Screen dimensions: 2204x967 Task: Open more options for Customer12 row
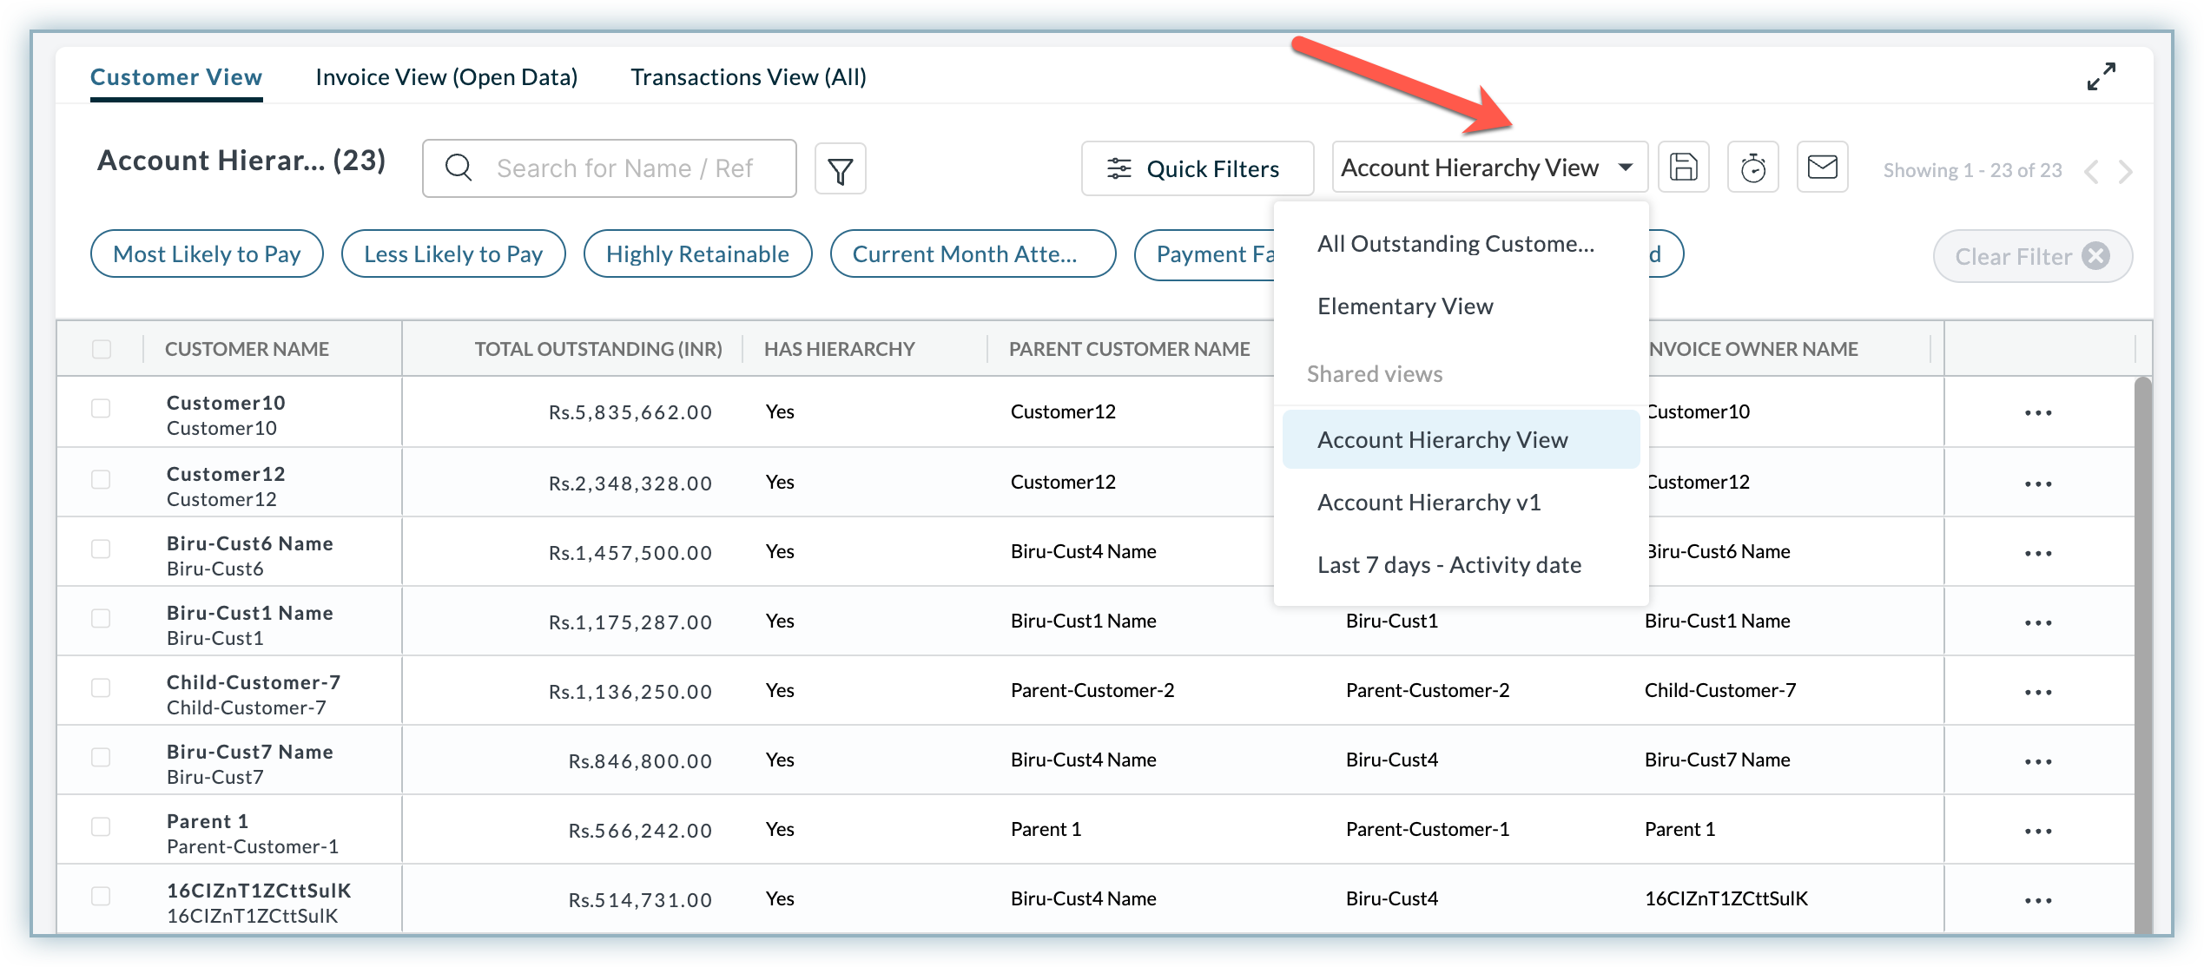[2038, 483]
